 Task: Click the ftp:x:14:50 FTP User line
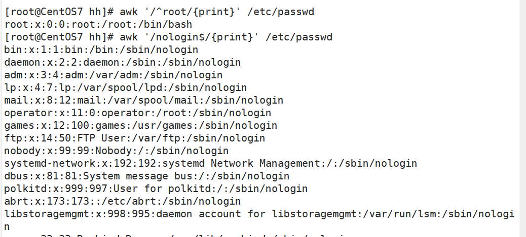coord(134,138)
